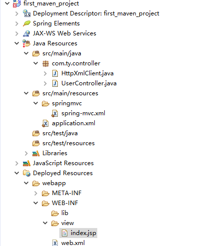
Task: Select the src/test/resources folder
Action: pyautogui.click(x=68, y=143)
